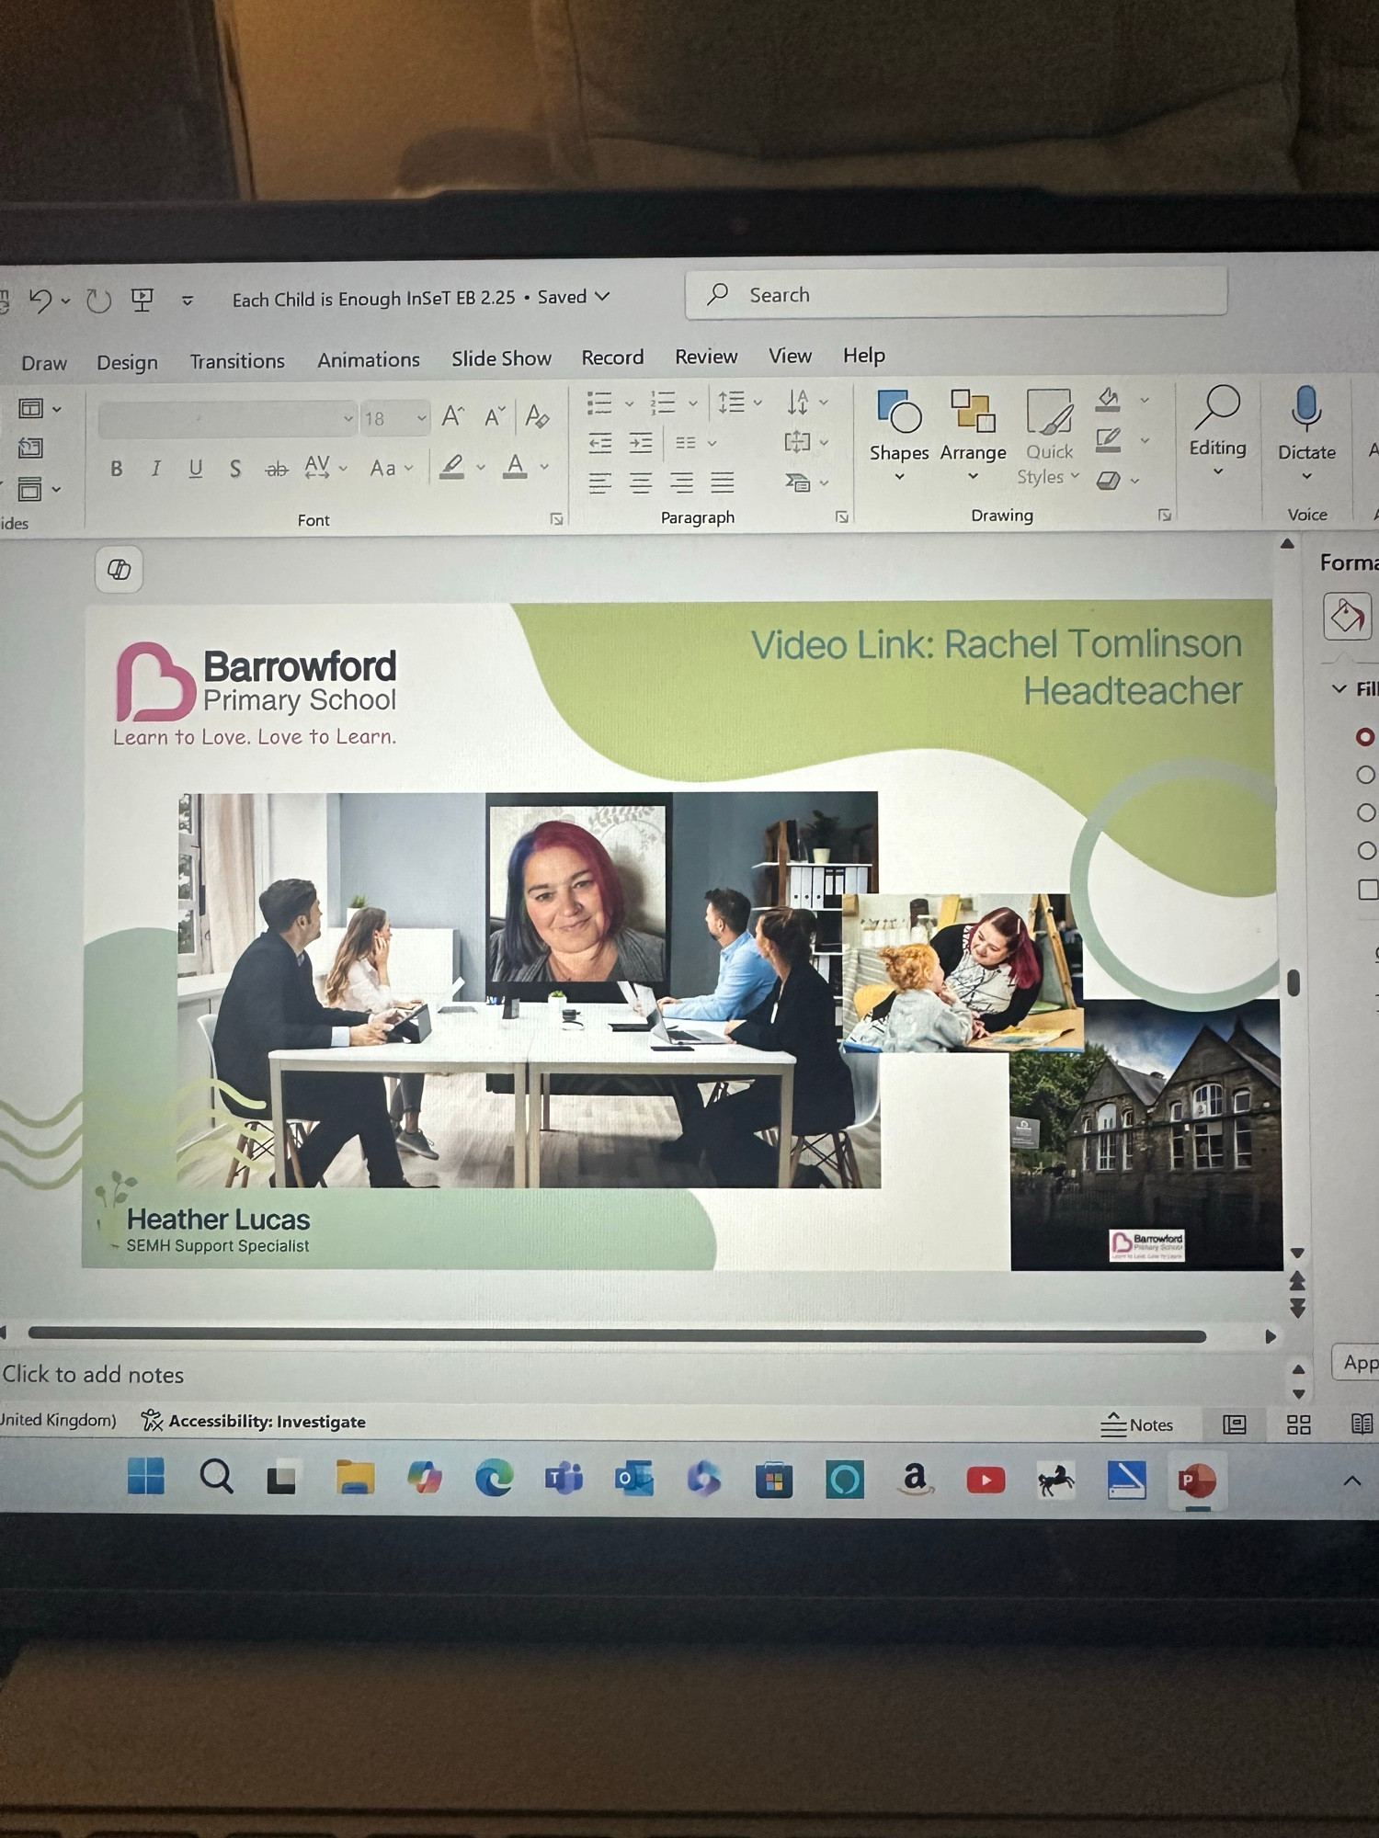
Task: Click Shape Effects icon
Action: pyautogui.click(x=1108, y=480)
